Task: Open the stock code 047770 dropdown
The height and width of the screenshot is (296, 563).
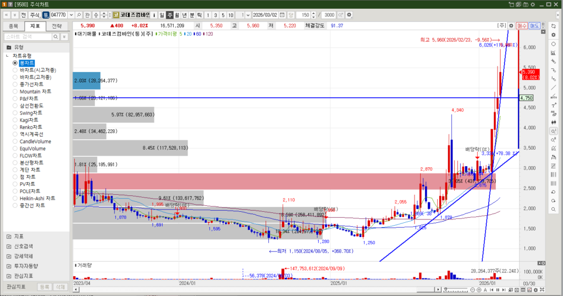Action: coord(70,15)
